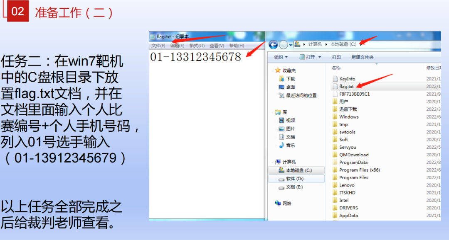Click the Notepad icon in flag.txt title bar
This screenshot has width=449, height=240.
153,36
